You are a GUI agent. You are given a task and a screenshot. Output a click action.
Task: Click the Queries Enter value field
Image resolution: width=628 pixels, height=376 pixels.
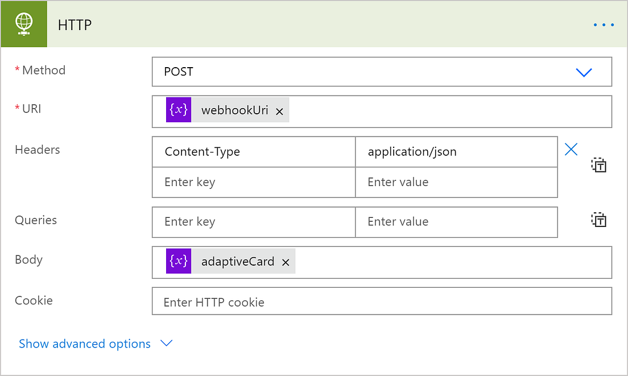(456, 222)
